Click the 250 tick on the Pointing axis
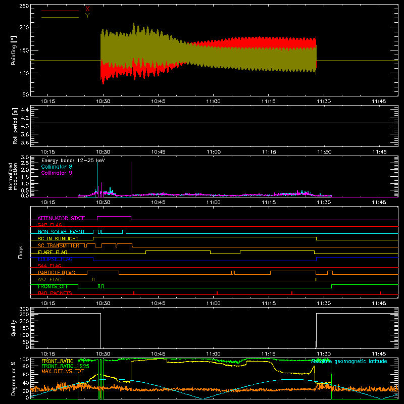Screen dimensions: 404x404 (x=24, y=6)
